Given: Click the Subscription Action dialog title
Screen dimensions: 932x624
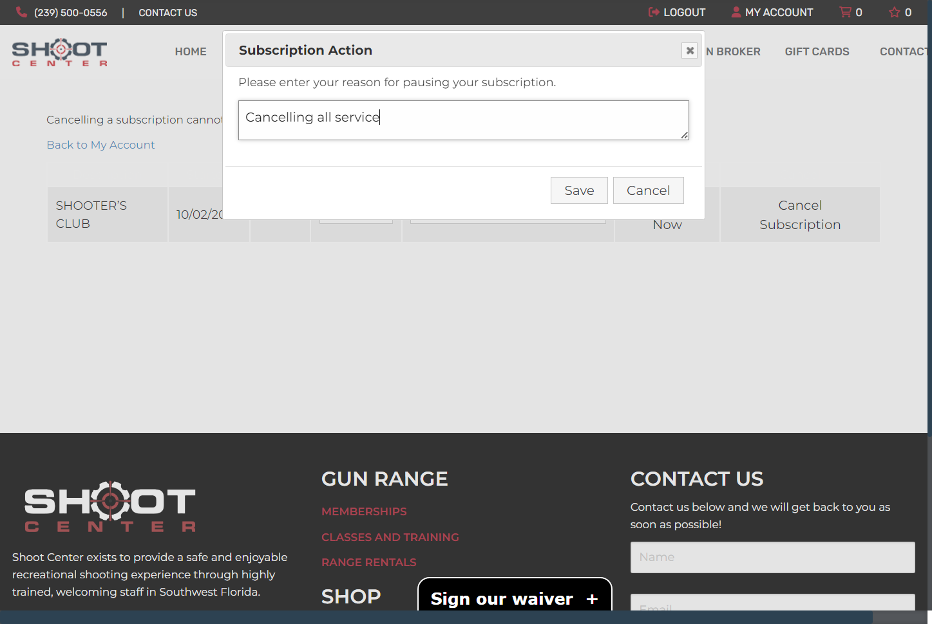Looking at the screenshot, I should pyautogui.click(x=305, y=50).
